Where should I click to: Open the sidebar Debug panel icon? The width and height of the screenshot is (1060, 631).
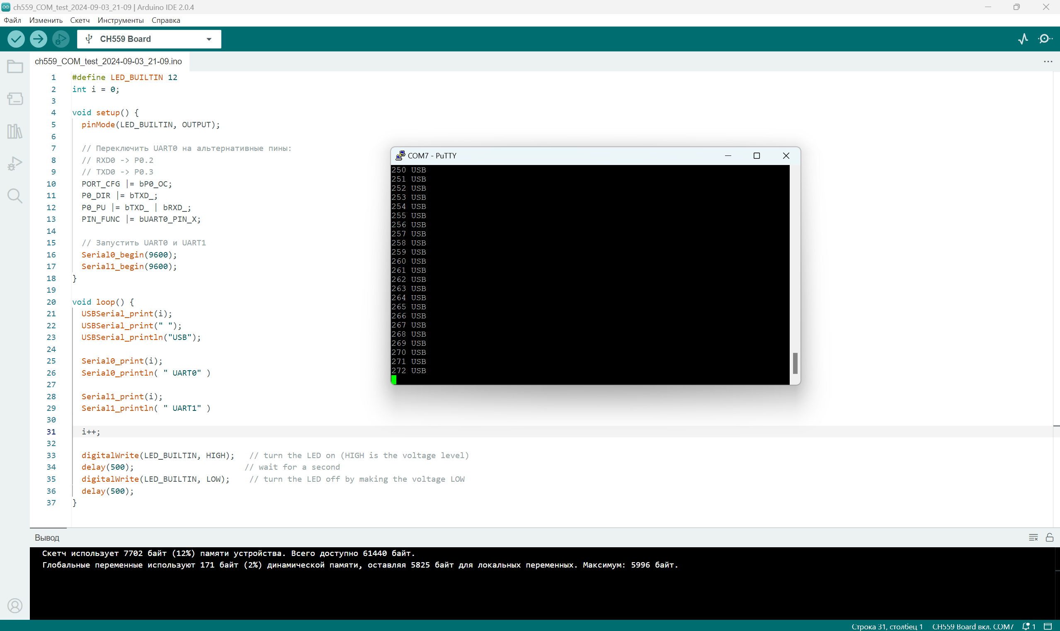click(x=15, y=164)
